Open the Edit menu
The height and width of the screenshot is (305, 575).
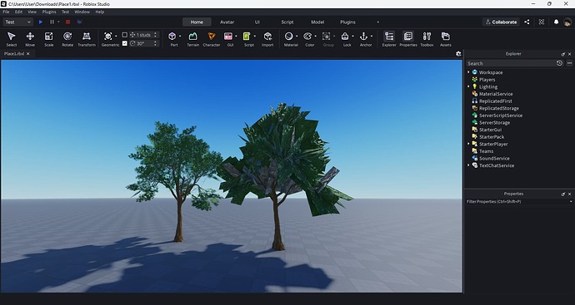18,12
